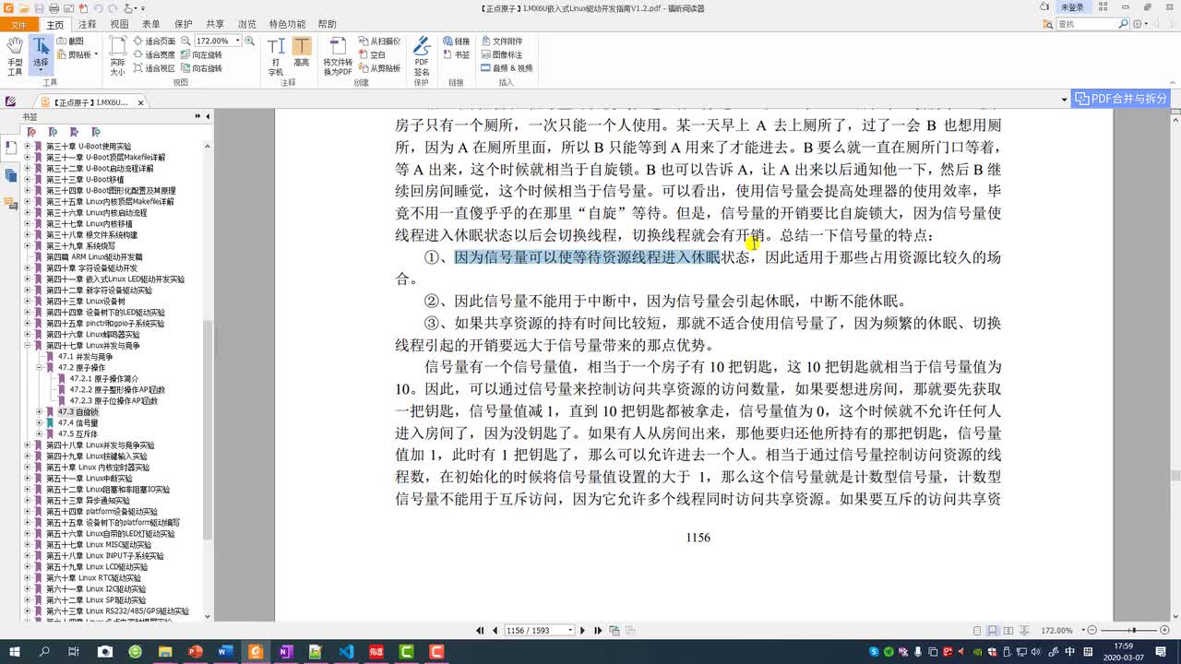This screenshot has height=664, width=1181.
Task: Expand the 47.4 信号量 node
Action: coord(39,422)
